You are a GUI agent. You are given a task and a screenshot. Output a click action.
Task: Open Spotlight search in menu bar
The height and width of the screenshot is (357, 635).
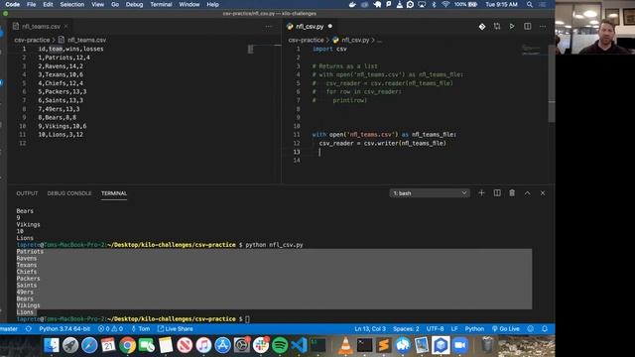tap(529, 4)
